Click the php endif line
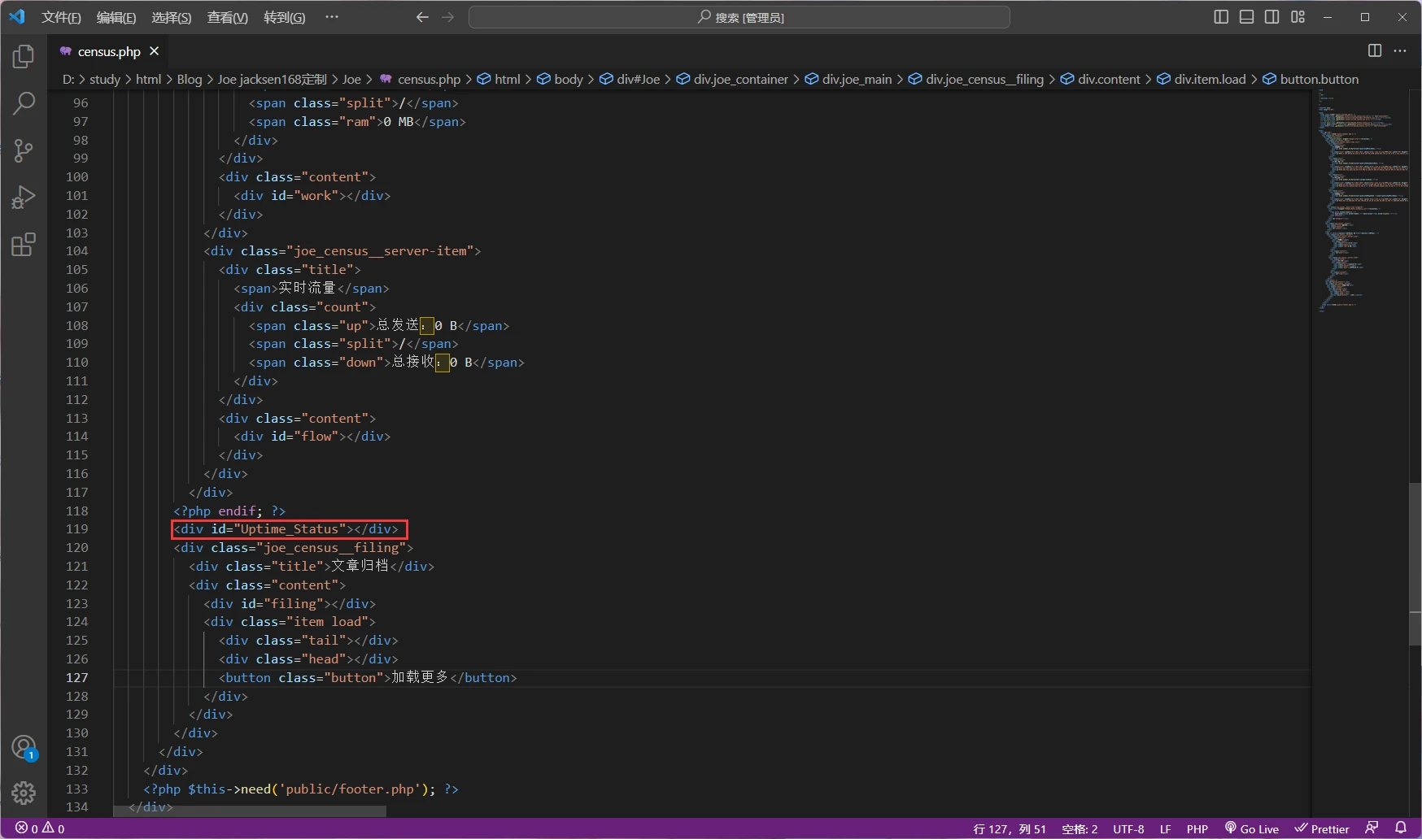Image resolution: width=1422 pixels, height=839 pixels. point(229,511)
